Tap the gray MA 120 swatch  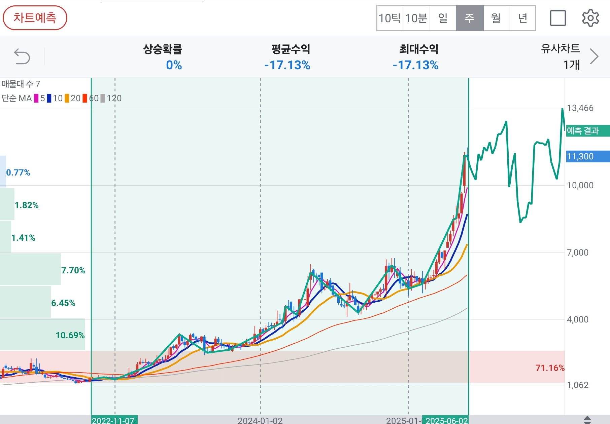[x=103, y=98]
